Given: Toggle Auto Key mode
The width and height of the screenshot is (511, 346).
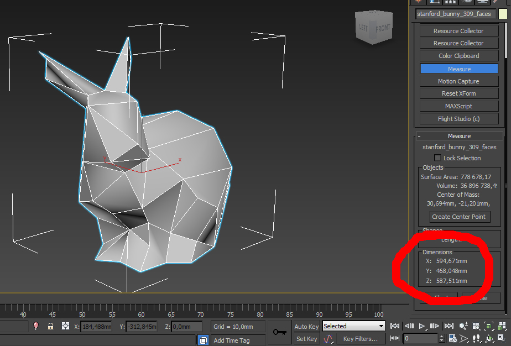Looking at the screenshot, I should (306, 326).
